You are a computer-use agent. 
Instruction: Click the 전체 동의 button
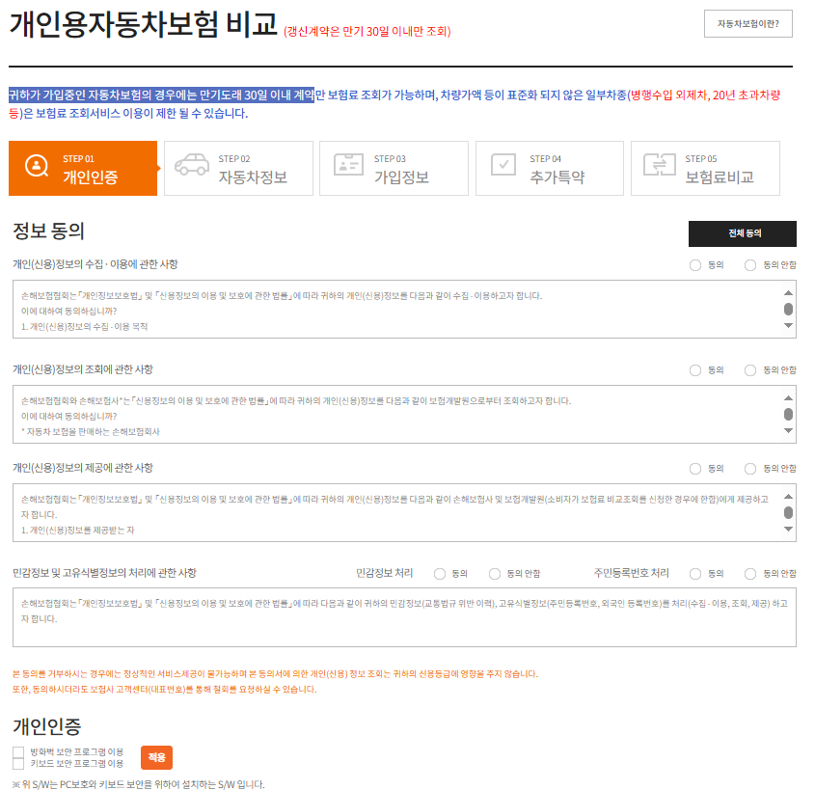741,233
